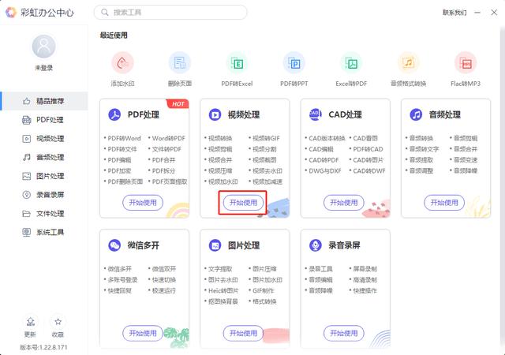Click 开始使用 on PDF处理 card

point(143,203)
